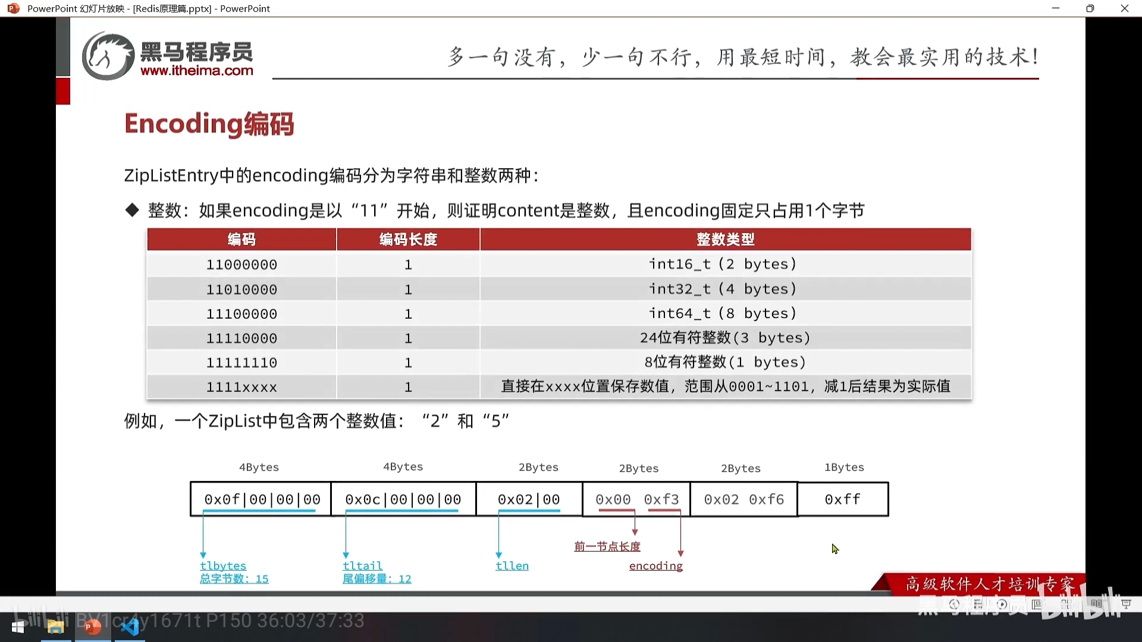Click the tlbytes link

point(223,566)
